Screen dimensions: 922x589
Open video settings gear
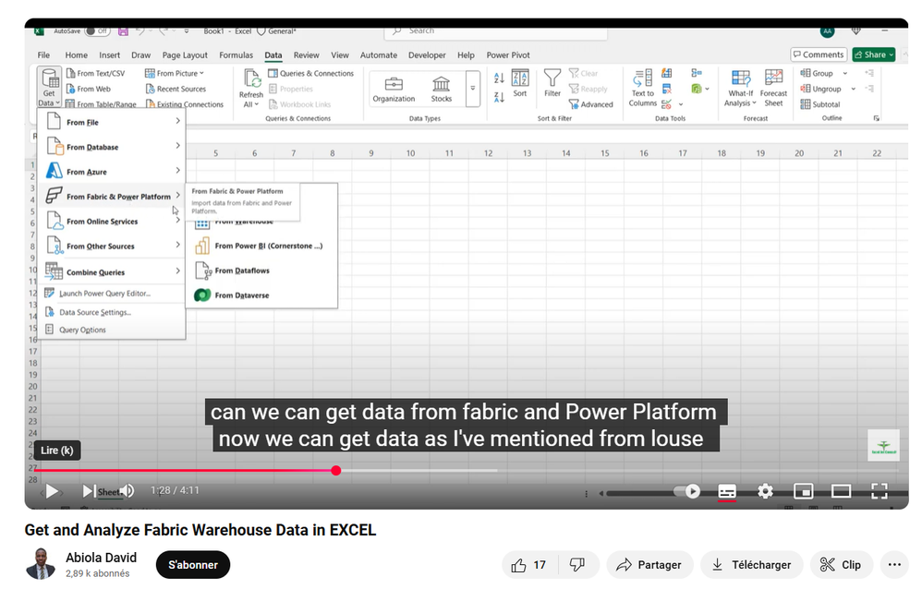[x=765, y=491]
